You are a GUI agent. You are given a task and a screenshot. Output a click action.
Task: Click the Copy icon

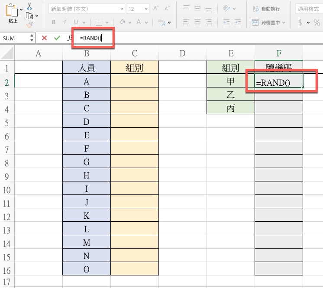29,16
